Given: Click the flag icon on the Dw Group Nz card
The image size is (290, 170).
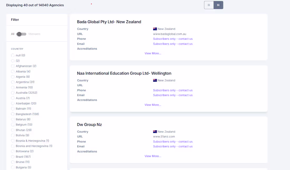Looking at the screenshot, I should tap(155, 132).
